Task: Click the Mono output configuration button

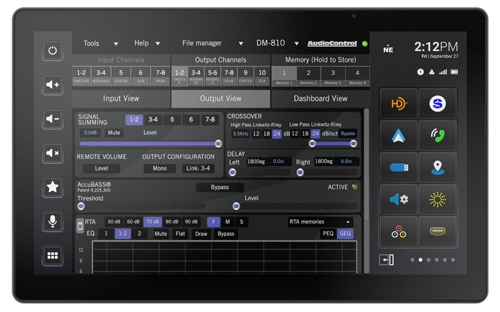Action: (x=159, y=168)
